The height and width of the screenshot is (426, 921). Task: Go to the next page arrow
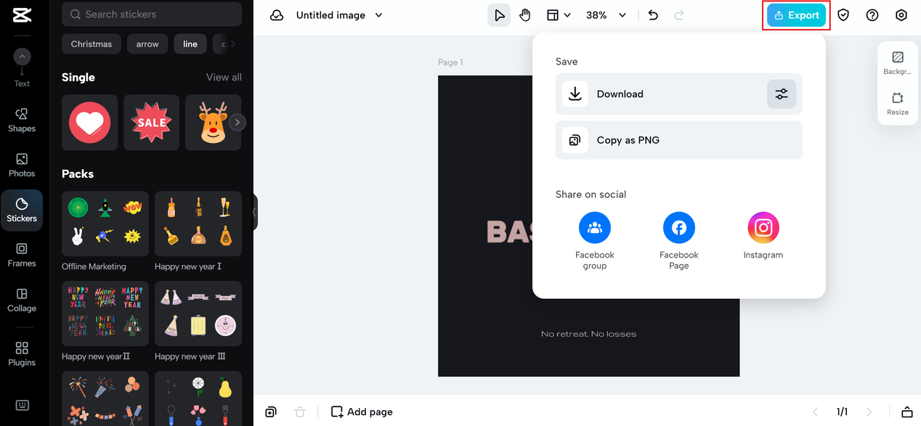[869, 411]
